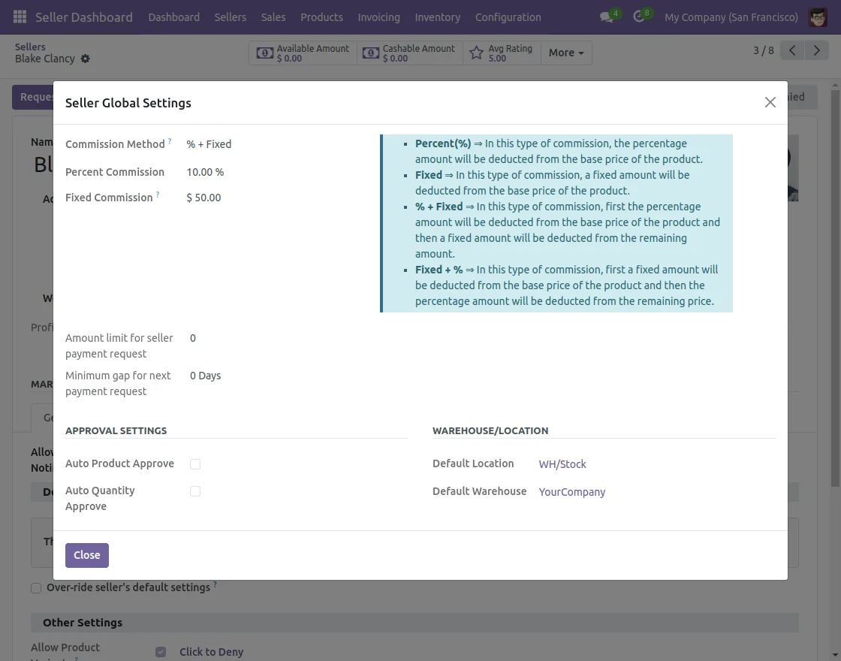The height and width of the screenshot is (661, 841).
Task: Open the WH/Stock default location link
Action: [x=562, y=464]
